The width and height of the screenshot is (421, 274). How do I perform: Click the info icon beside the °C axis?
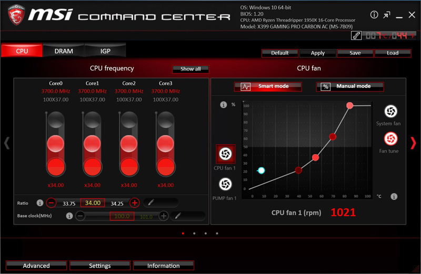pyautogui.click(x=394, y=197)
